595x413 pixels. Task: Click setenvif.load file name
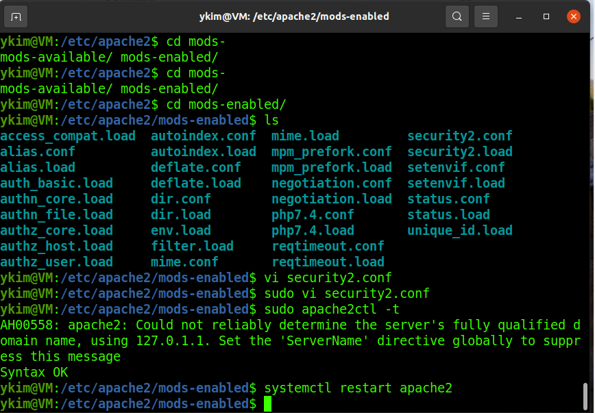pyautogui.click(x=456, y=183)
